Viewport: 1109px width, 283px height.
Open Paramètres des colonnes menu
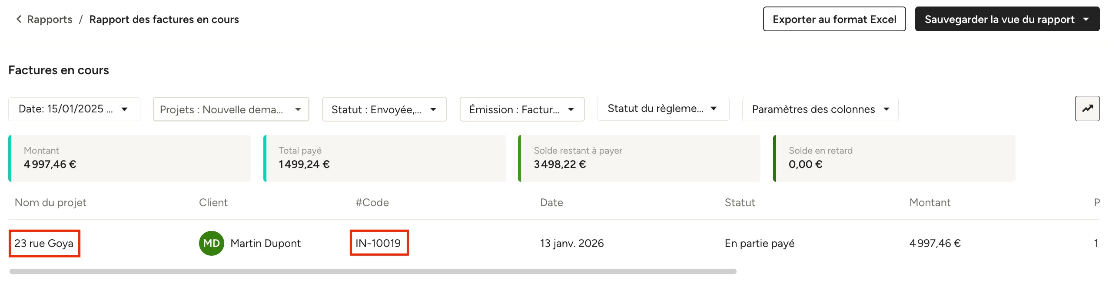[820, 109]
